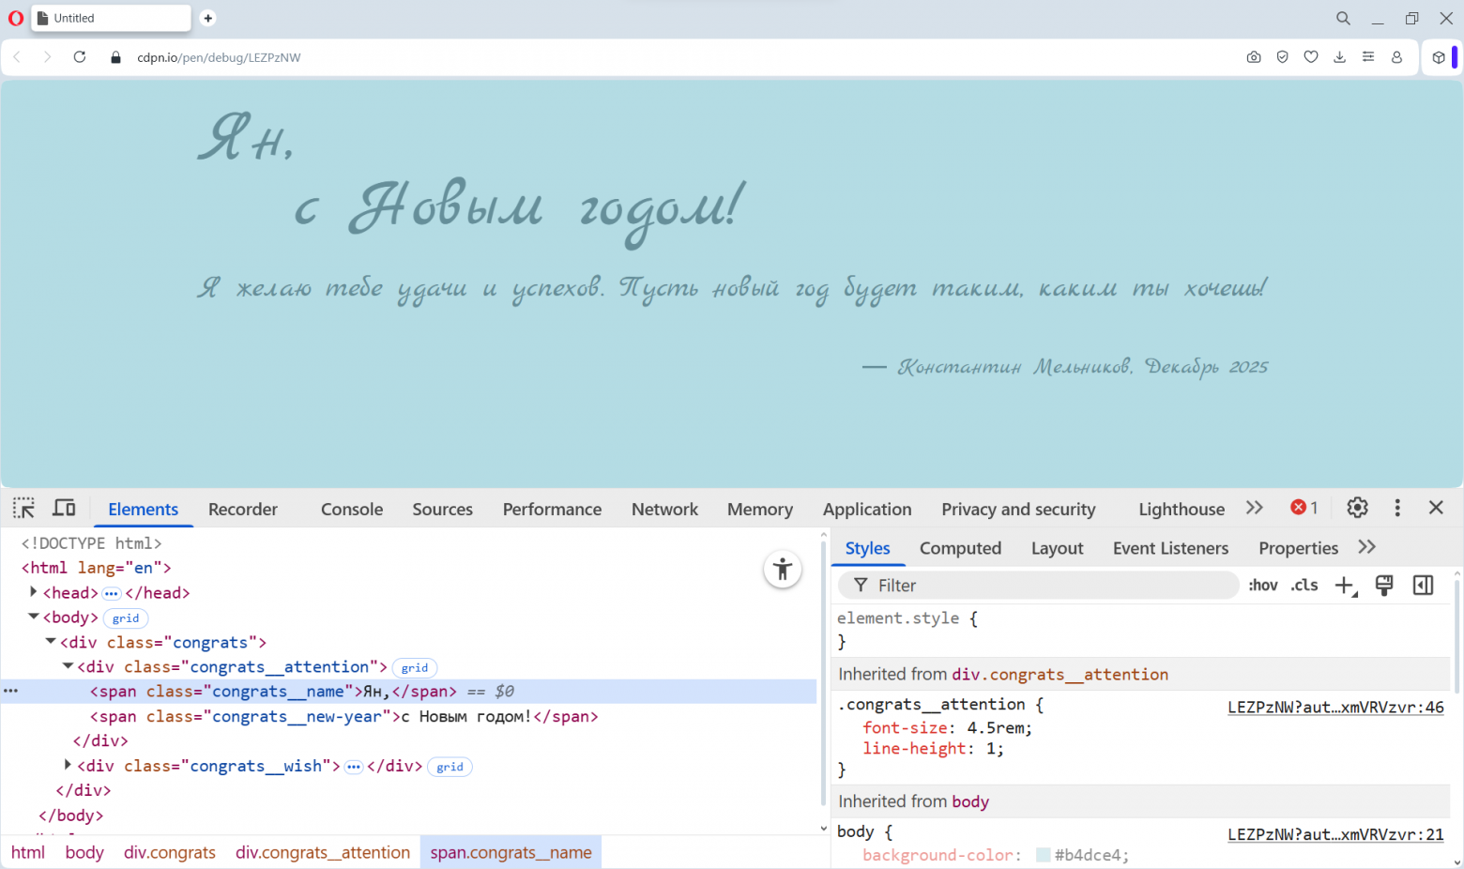Toggle the device toolbar emulation icon
This screenshot has height=869, width=1464.
pyautogui.click(x=64, y=509)
